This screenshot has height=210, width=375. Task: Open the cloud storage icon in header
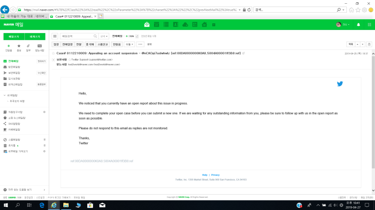tap(185, 25)
